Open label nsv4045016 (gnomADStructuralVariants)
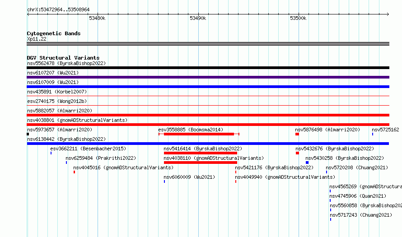 (x=123, y=167)
